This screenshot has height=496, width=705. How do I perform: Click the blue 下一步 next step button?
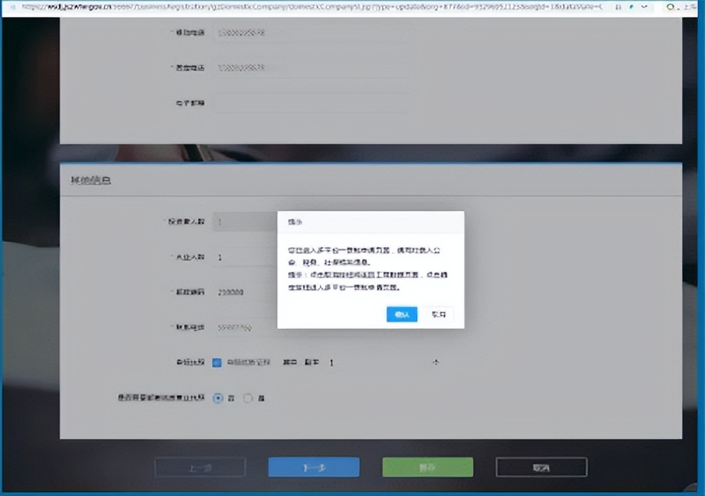[312, 466]
